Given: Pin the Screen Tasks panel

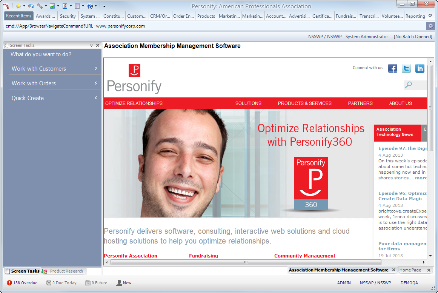Looking at the screenshot, I should 91,45.
